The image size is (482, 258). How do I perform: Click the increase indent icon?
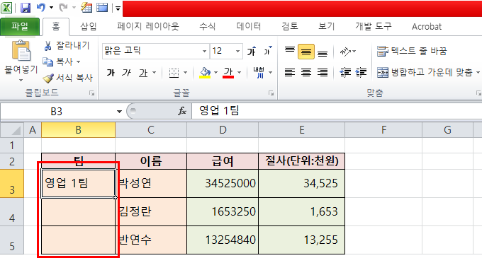click(361, 73)
